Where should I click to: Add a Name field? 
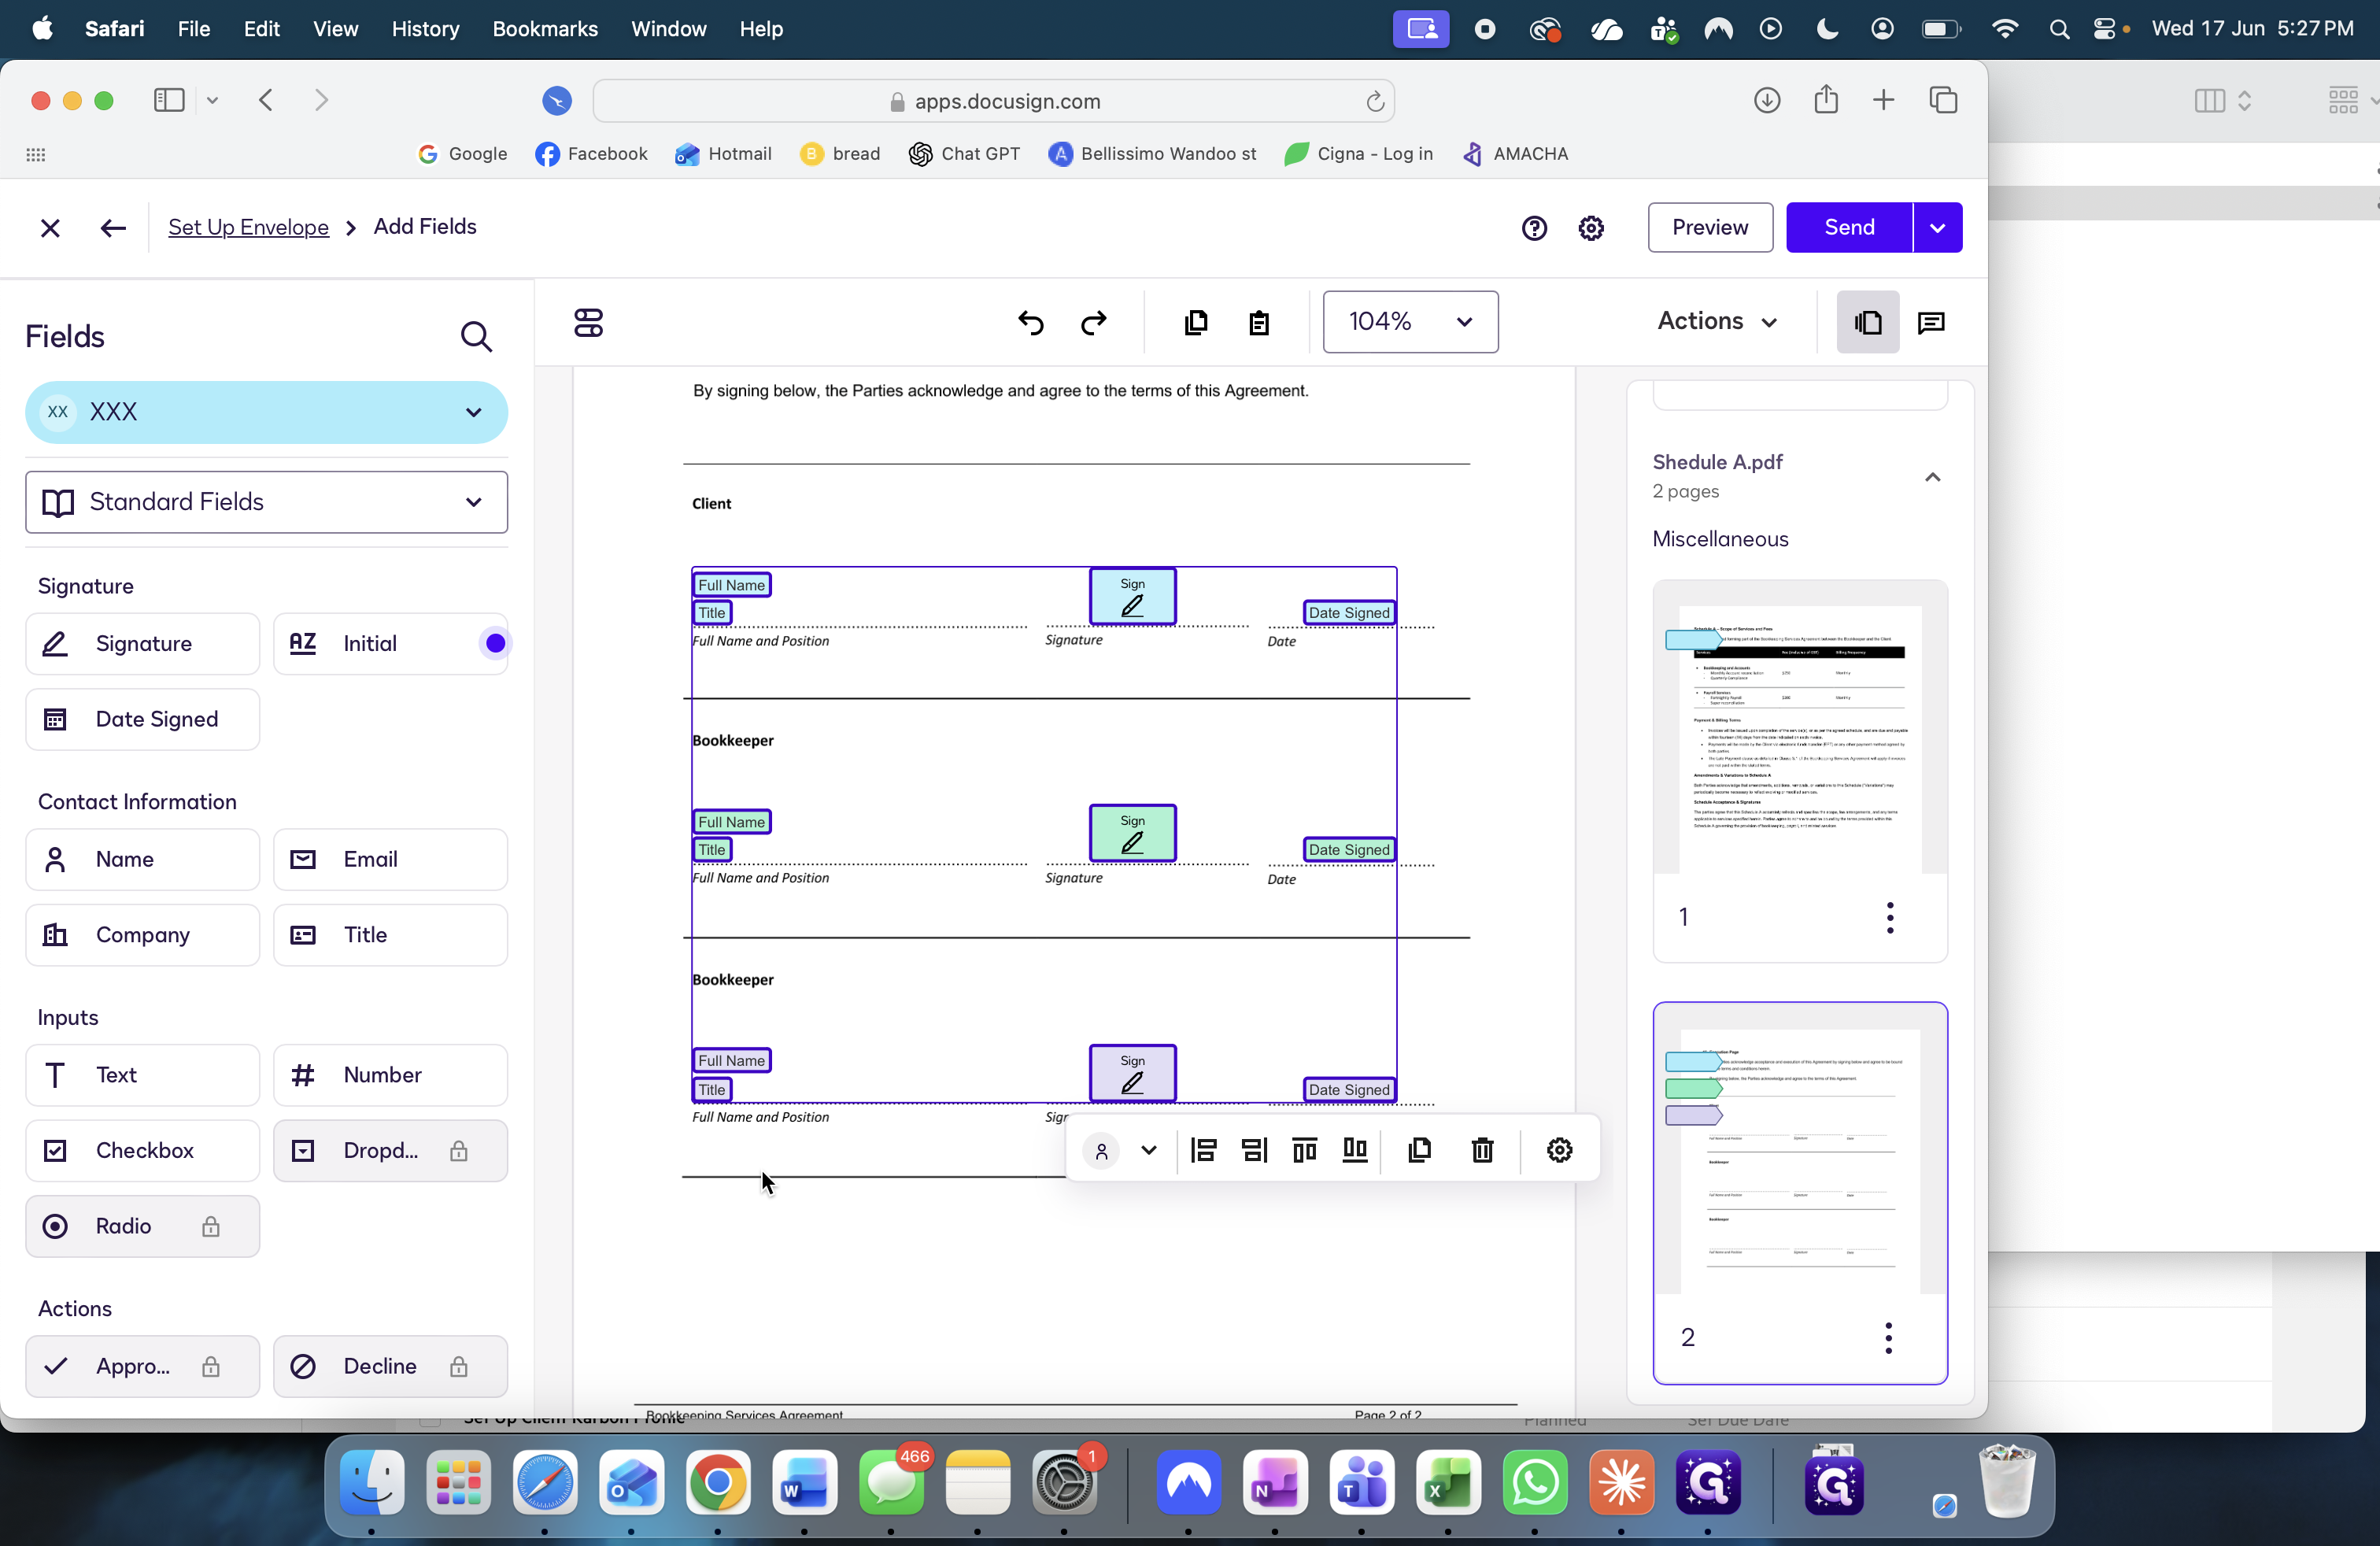click(143, 859)
